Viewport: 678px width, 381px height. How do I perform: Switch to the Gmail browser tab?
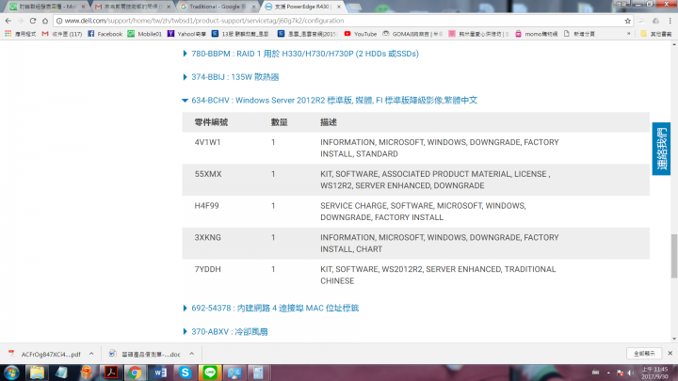click(132, 7)
